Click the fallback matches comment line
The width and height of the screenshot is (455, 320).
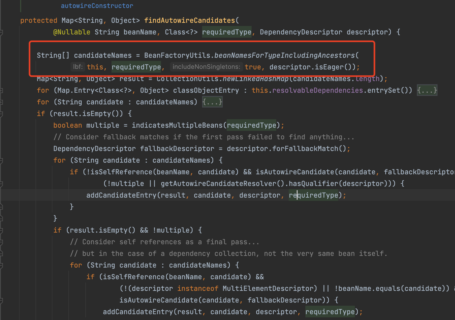click(204, 137)
